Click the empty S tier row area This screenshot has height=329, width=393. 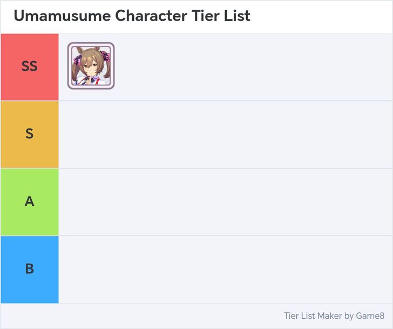225,134
